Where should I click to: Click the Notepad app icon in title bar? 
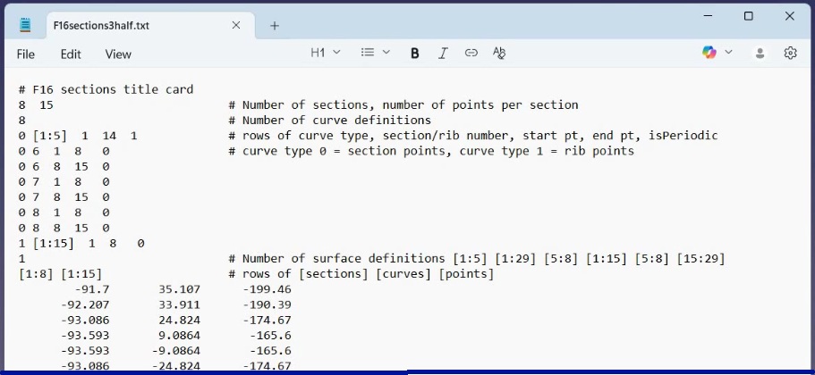click(x=26, y=25)
